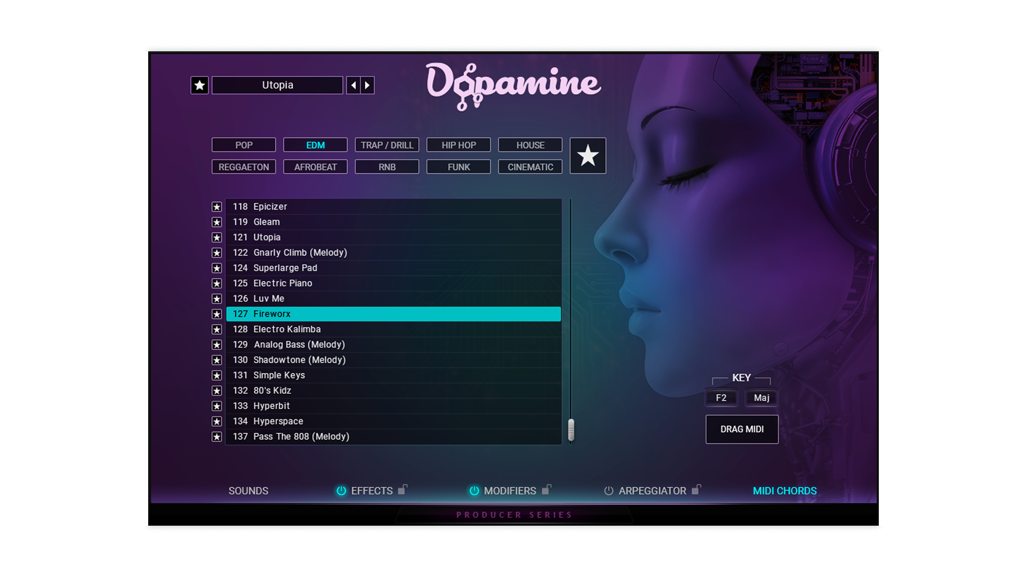Select the 137 Pass The 808 (Melody) preset
Viewport: 1027px width, 577px height.
tap(394, 437)
